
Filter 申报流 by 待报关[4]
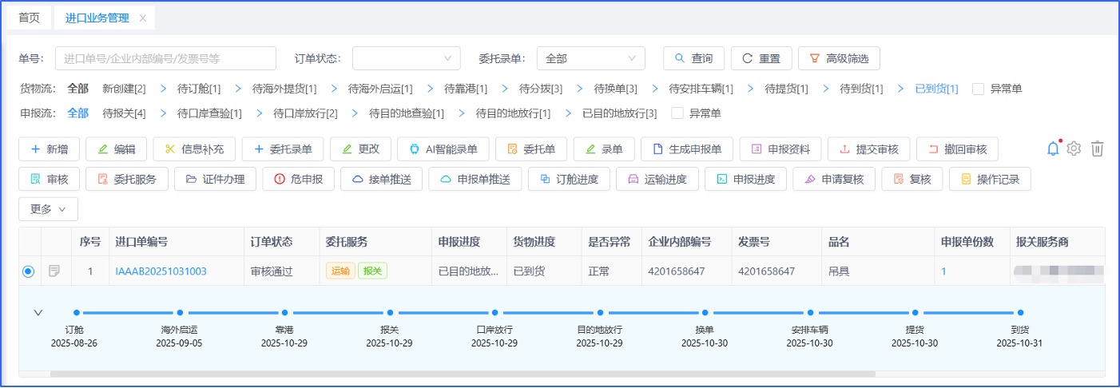(124, 113)
